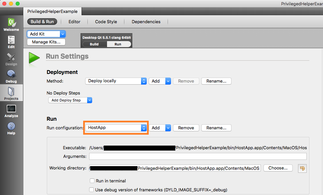Viewport: 323px width, 195px height.
Task: Click the Executable path text
Action: click(x=198, y=148)
